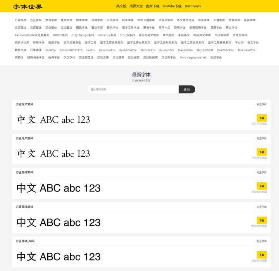Download the 方正黑体繁体 font

(x=262, y=186)
